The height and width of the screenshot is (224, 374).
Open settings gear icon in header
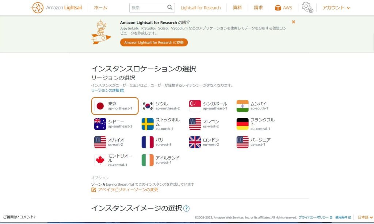point(307,7)
